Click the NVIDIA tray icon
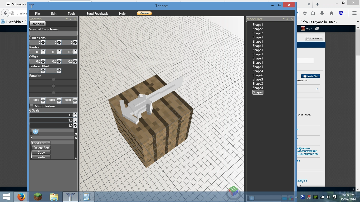The height and width of the screenshot is (202, 360). (315, 197)
